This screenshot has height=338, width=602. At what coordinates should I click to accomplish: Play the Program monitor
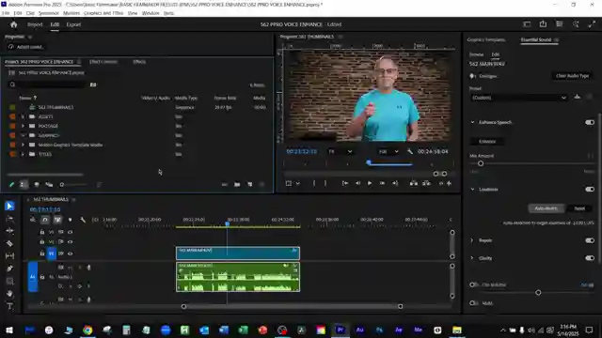pyautogui.click(x=370, y=184)
